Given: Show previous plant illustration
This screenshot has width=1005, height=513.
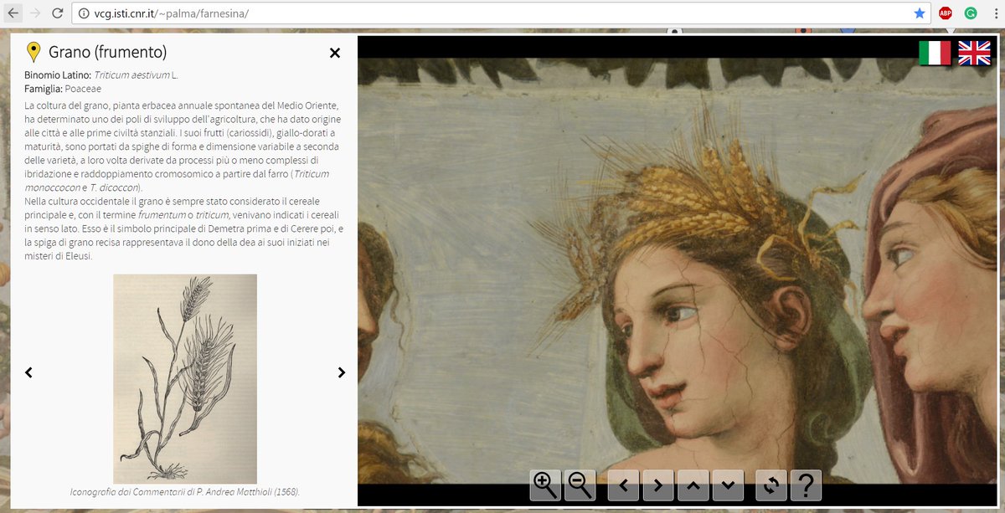Looking at the screenshot, I should click(x=28, y=372).
